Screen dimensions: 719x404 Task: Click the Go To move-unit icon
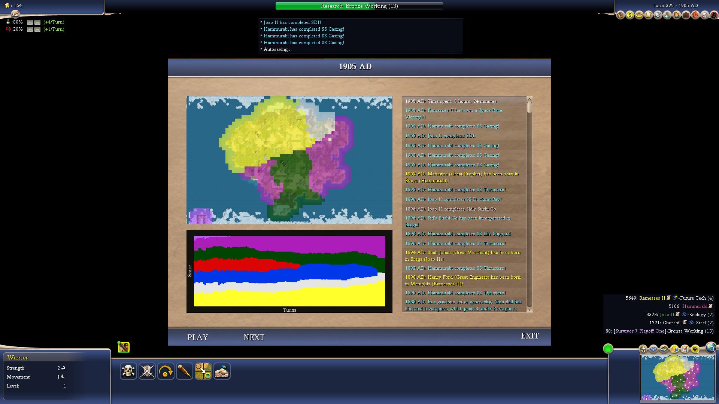point(203,371)
